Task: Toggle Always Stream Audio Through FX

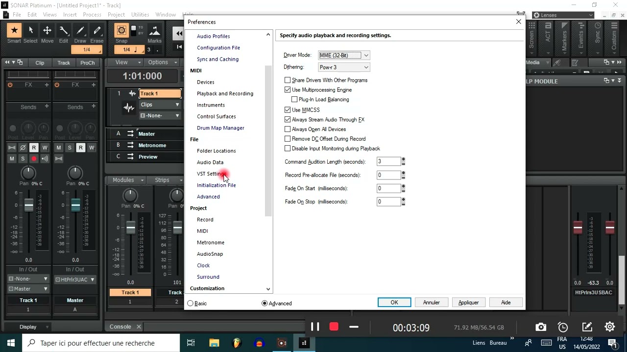Action: point(288,120)
